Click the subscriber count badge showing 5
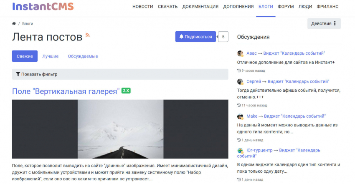Screen dimensions: 355x184 click(x=223, y=37)
